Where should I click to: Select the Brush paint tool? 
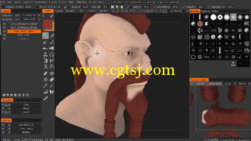(45, 36)
